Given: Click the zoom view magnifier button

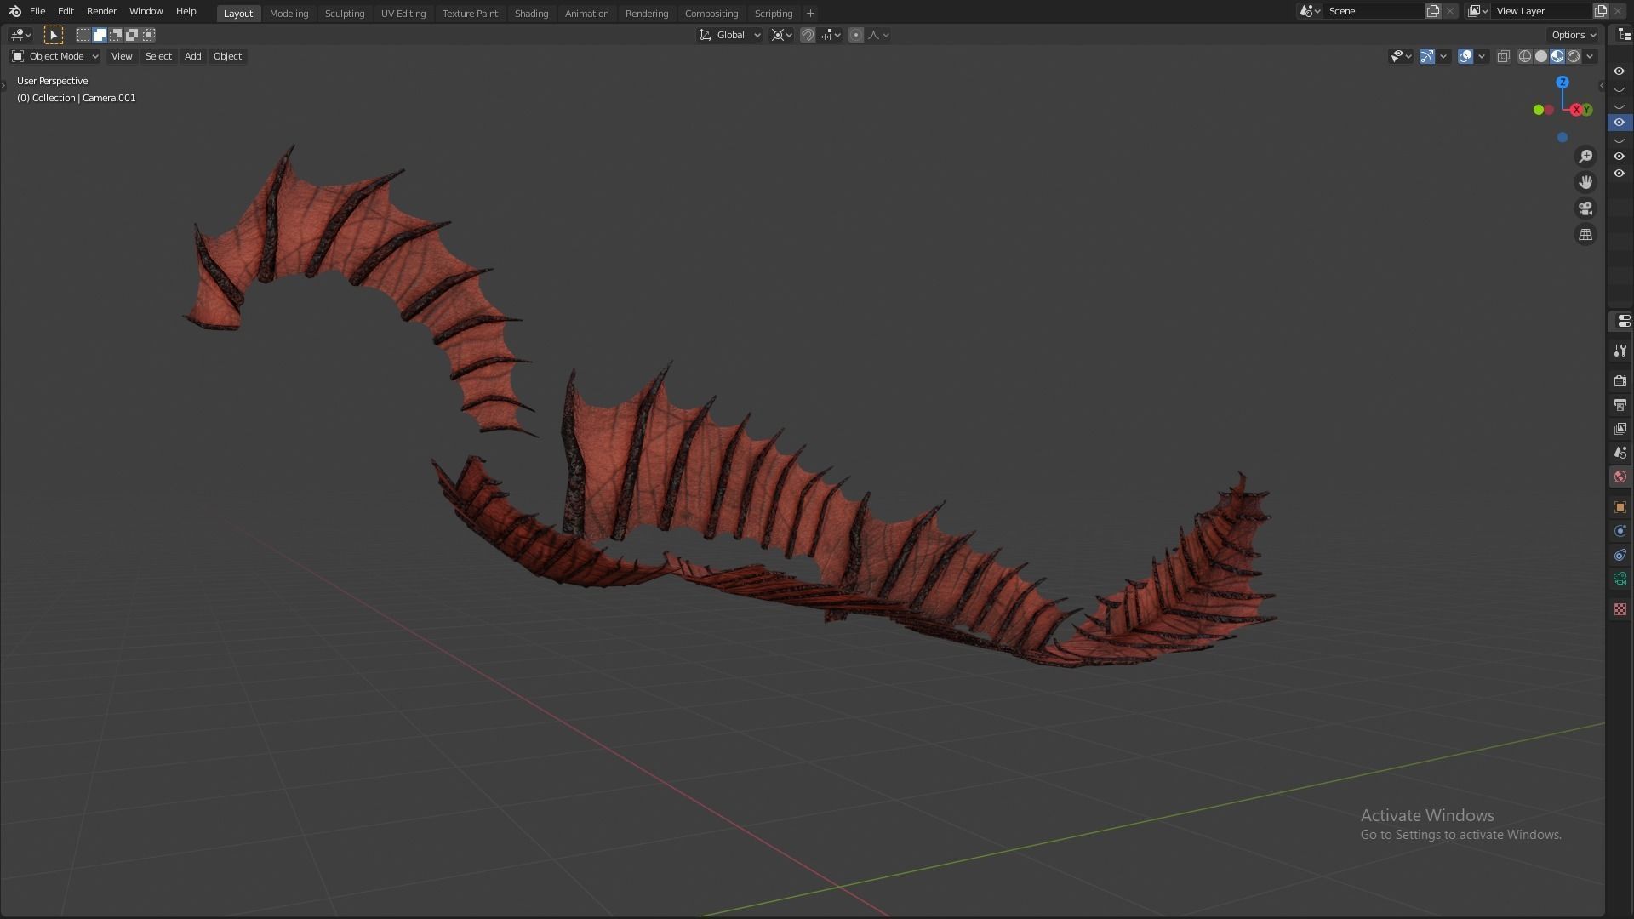Looking at the screenshot, I should (x=1585, y=157).
